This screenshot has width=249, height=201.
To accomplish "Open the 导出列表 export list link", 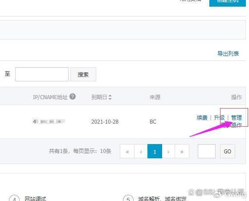I will click(x=228, y=53).
